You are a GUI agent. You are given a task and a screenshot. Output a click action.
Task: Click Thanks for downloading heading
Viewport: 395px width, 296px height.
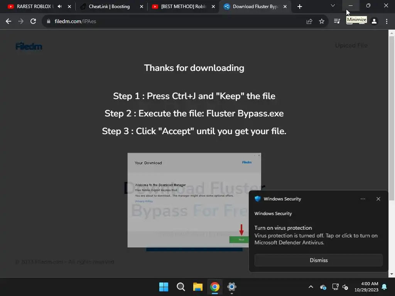pyautogui.click(x=194, y=68)
